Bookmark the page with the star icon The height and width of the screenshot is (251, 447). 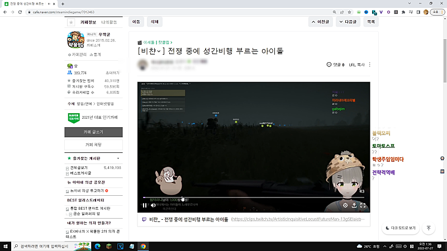349,12
